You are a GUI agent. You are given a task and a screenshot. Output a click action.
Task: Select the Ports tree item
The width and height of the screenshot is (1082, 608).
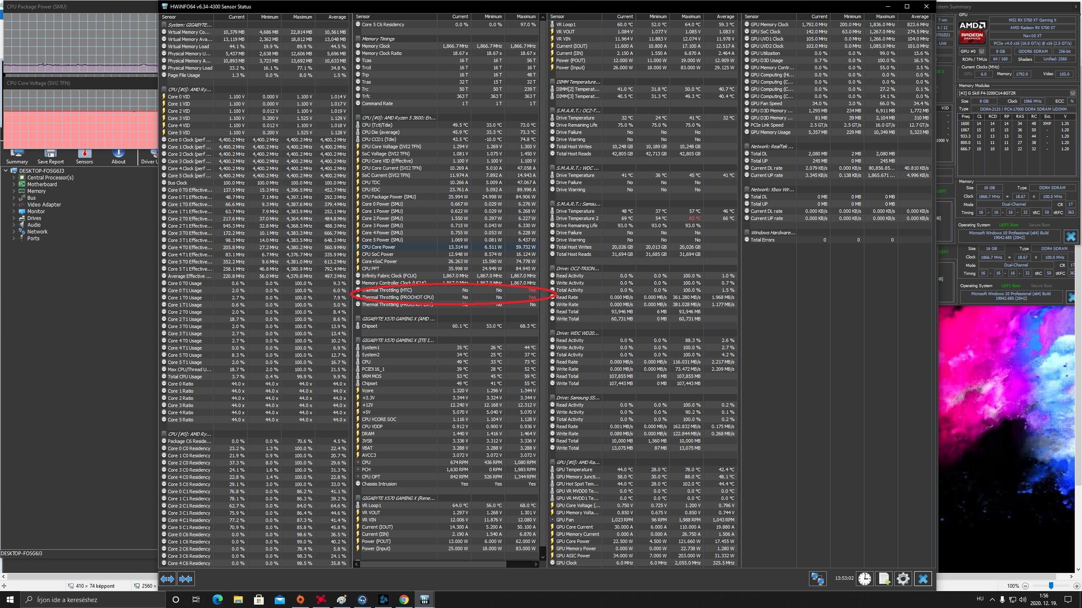(33, 239)
